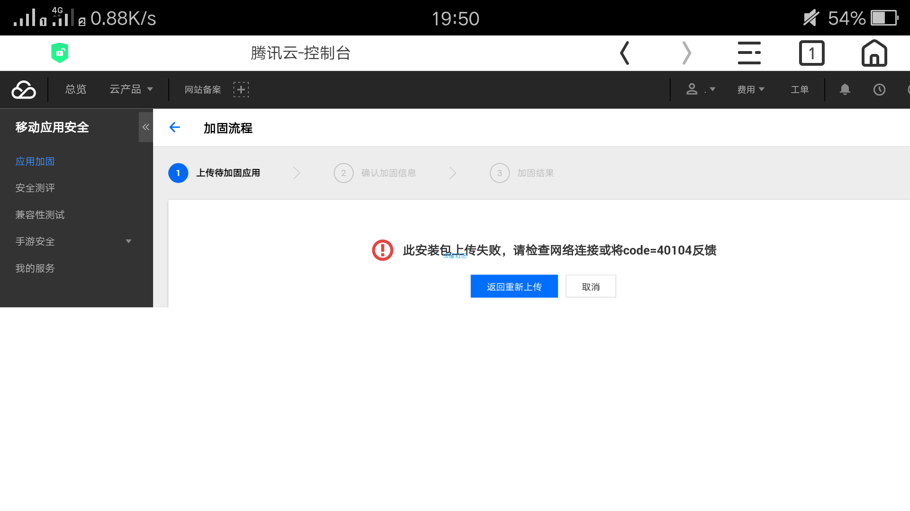Select 兼容性测试 in the sidebar
The width and height of the screenshot is (910, 511).
(40, 215)
